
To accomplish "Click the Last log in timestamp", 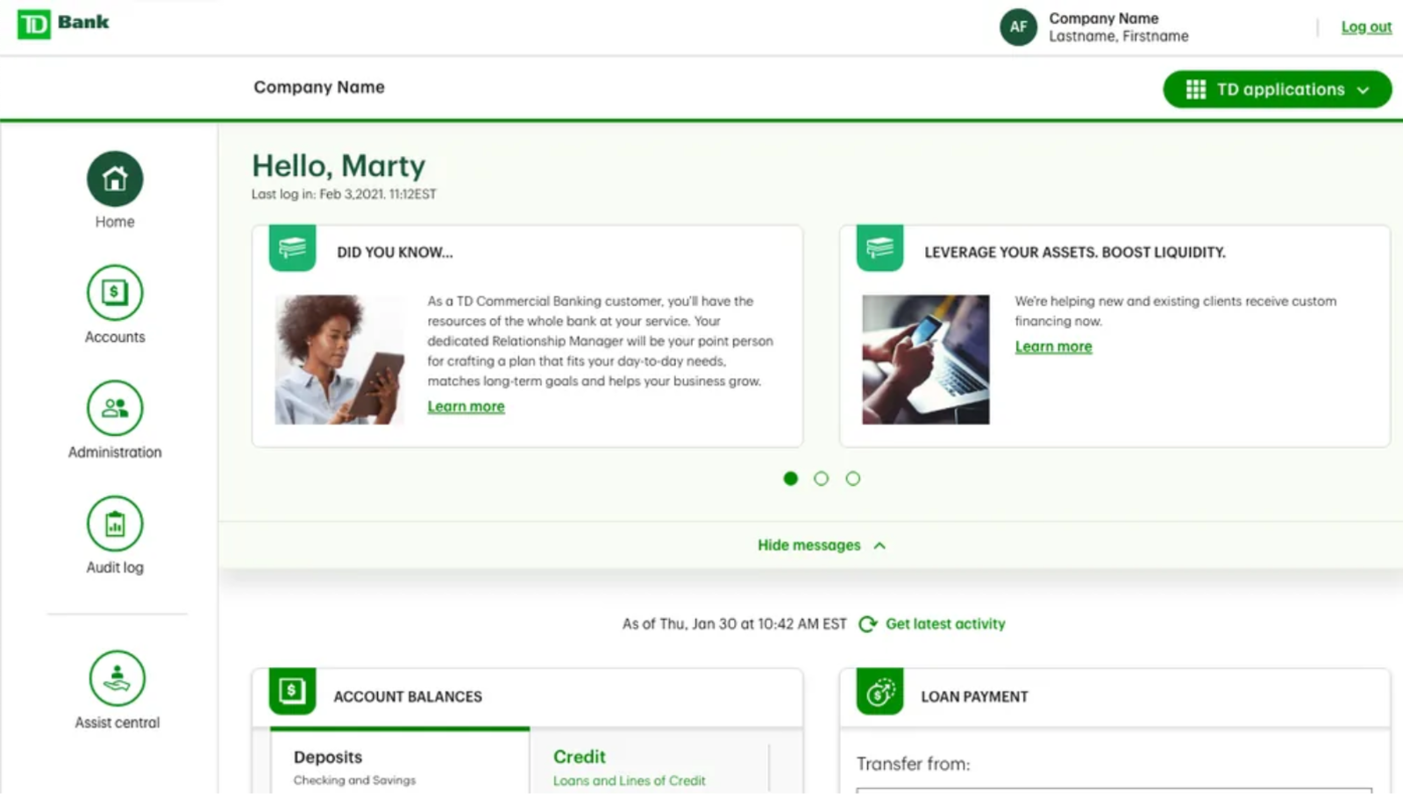I will coord(344,195).
